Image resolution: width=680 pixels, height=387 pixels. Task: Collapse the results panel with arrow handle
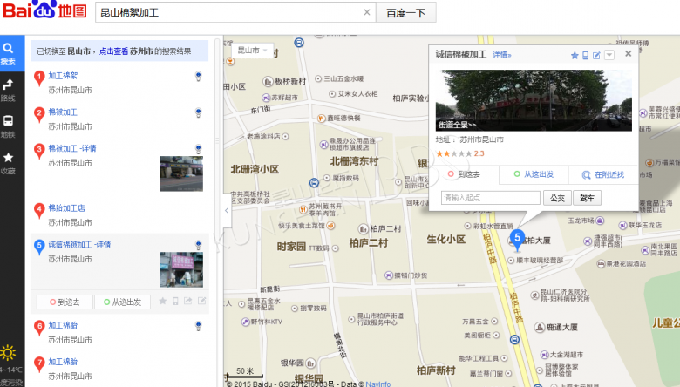pyautogui.click(x=227, y=211)
